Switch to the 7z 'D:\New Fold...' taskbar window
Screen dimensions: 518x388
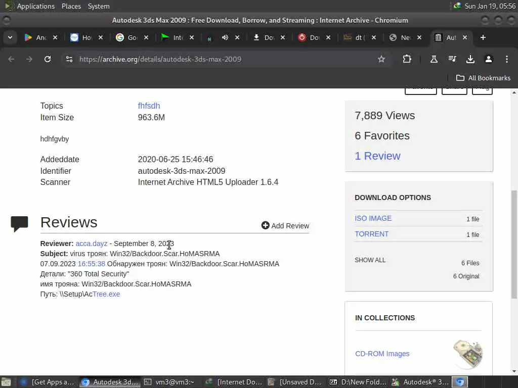(x=358, y=382)
